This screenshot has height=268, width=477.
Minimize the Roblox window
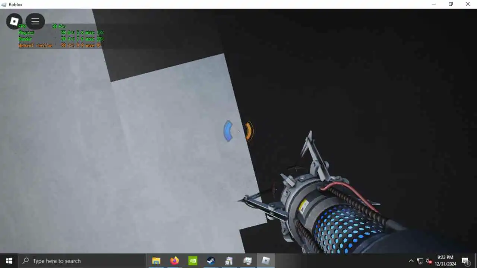pos(434,4)
